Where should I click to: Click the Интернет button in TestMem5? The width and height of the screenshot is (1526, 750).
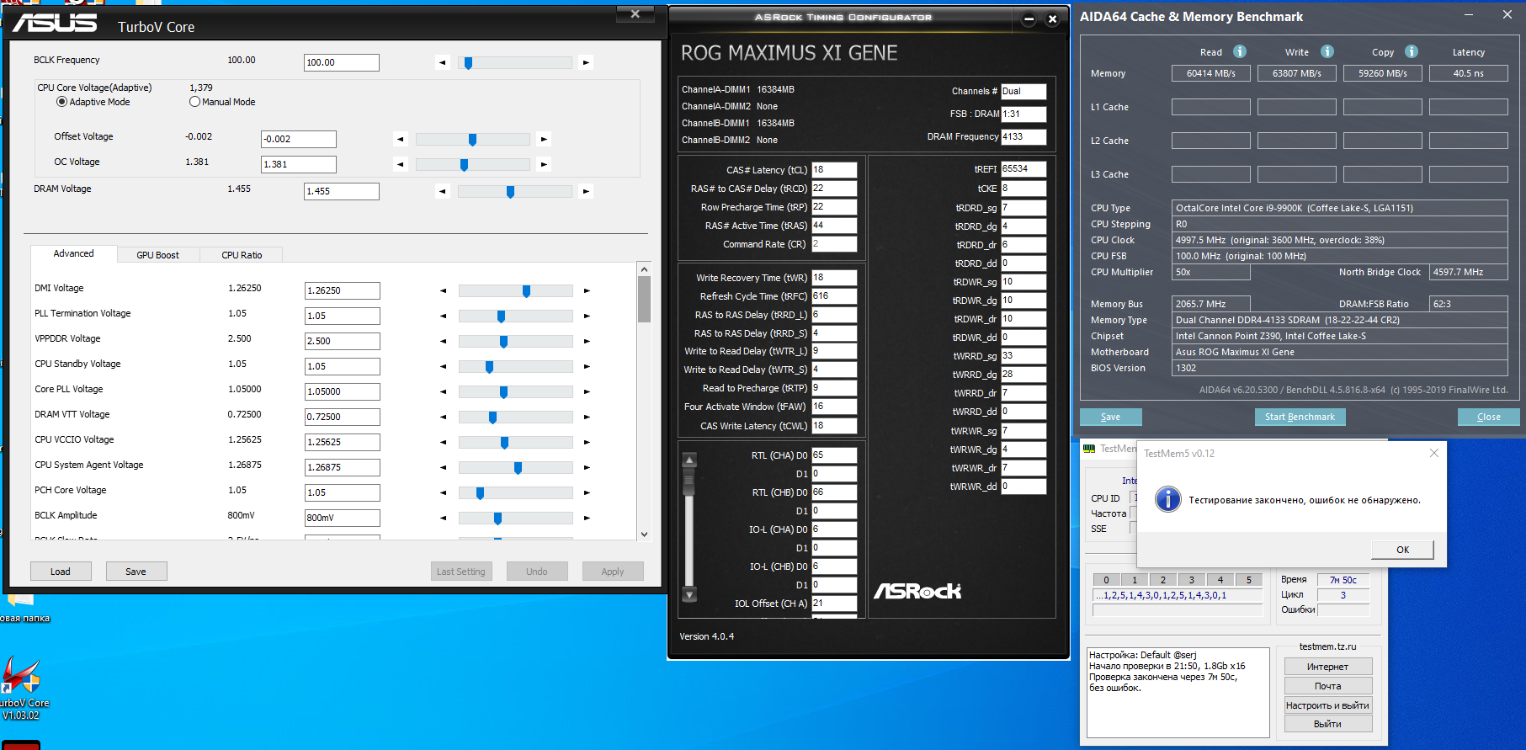click(x=1328, y=667)
